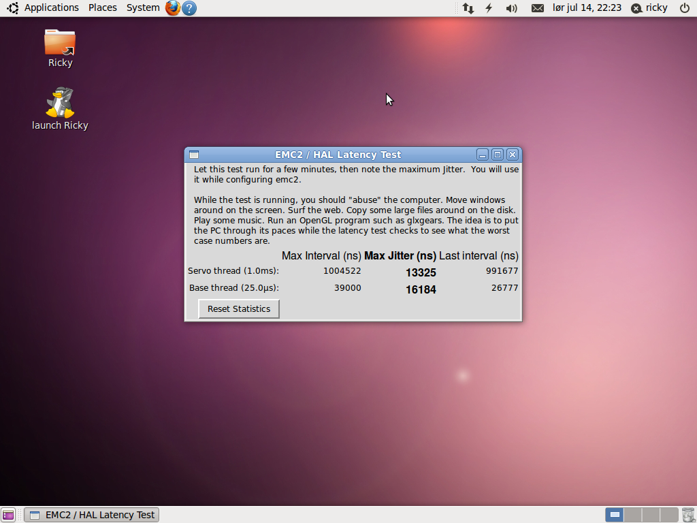The height and width of the screenshot is (523, 697).
Task: Open the Applications menu
Action: coord(52,7)
